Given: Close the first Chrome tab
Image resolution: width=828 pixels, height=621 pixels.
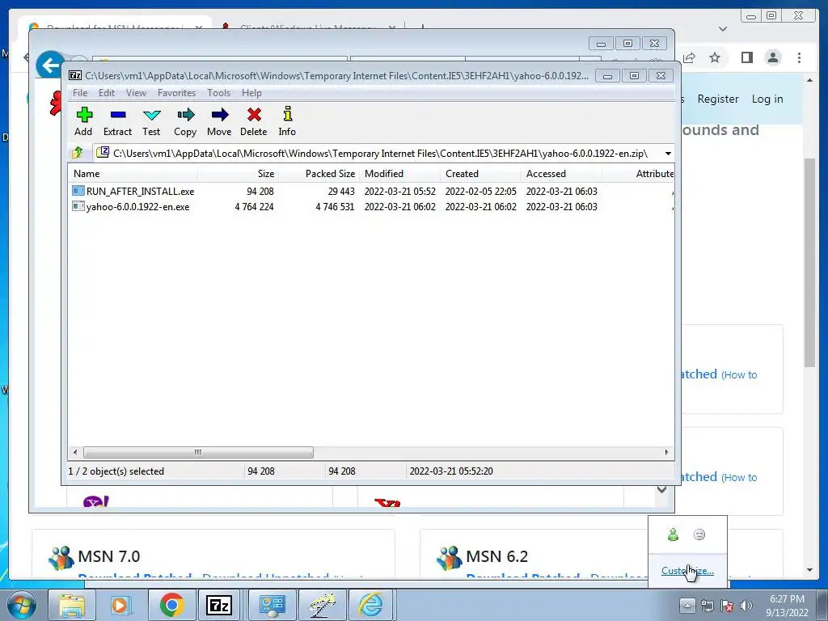Looking at the screenshot, I should (x=199, y=27).
